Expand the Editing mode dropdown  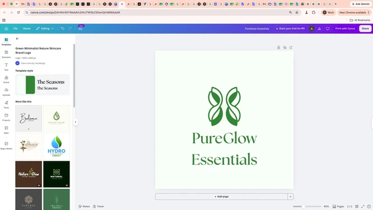45,29
